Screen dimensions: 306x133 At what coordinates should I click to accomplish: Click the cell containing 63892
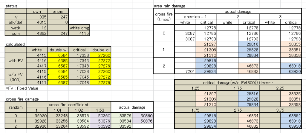(291, 115)
